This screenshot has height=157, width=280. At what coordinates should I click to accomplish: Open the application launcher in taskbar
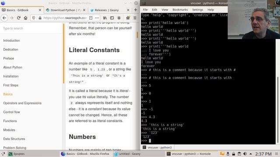coord(3,154)
